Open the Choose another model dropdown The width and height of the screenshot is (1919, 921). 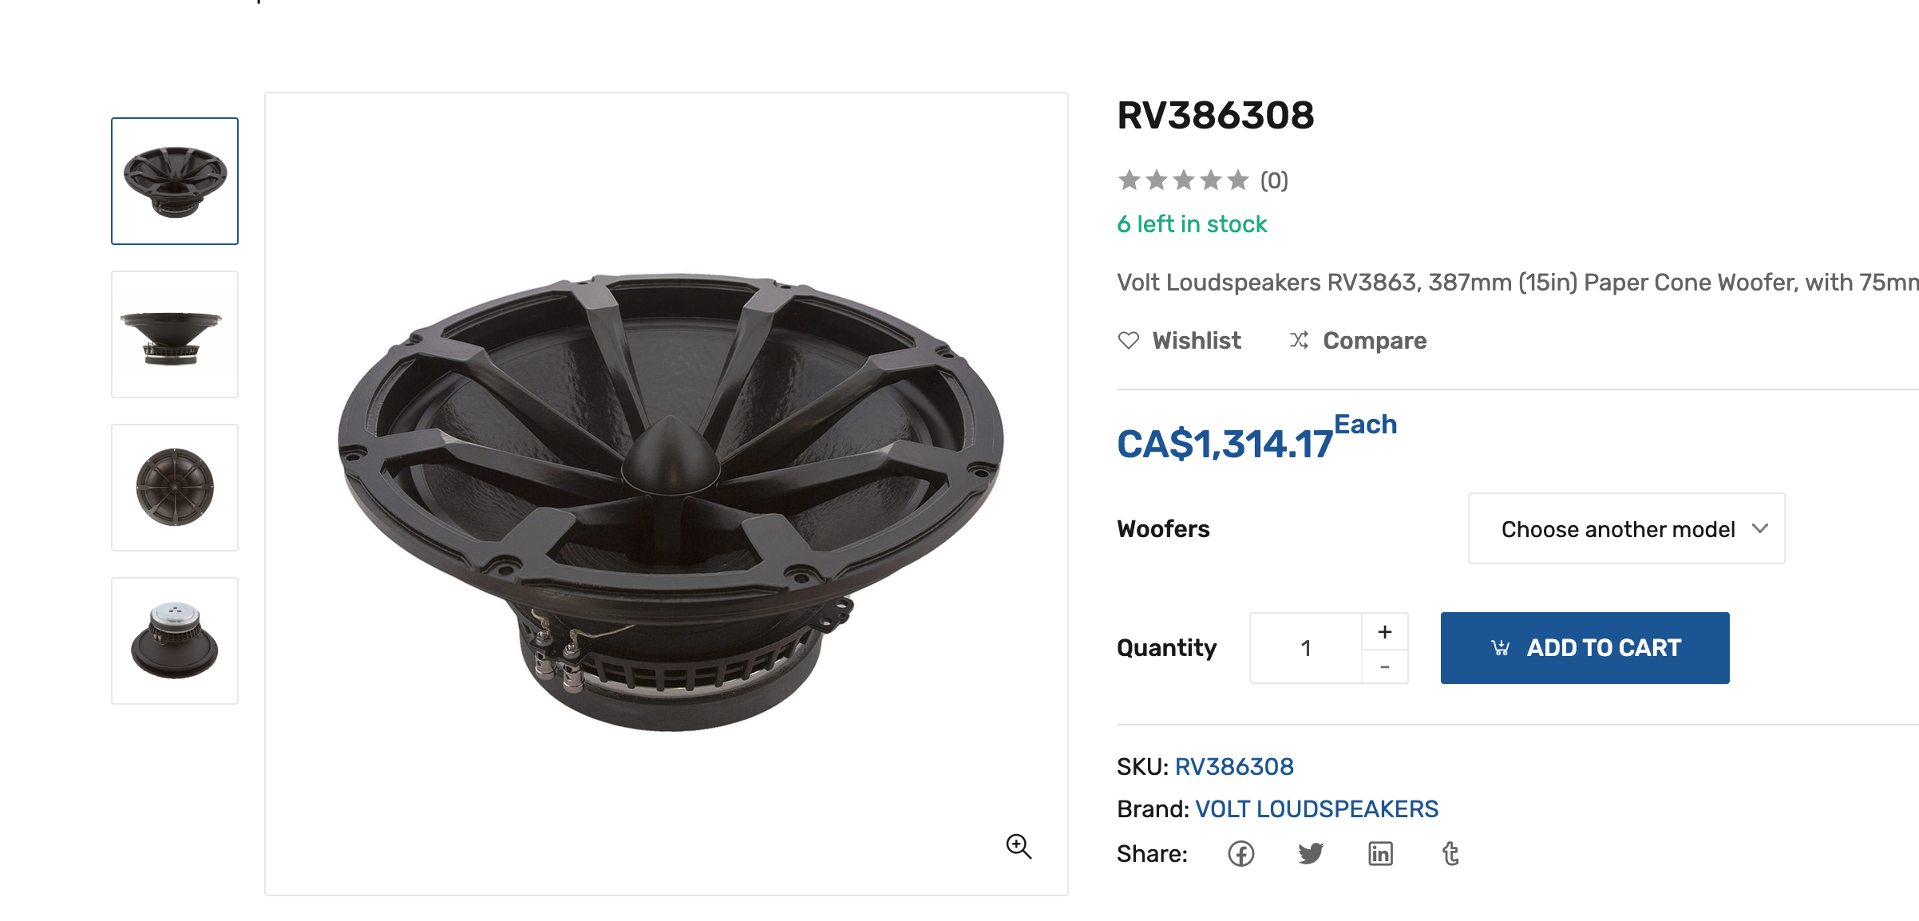coord(1626,528)
